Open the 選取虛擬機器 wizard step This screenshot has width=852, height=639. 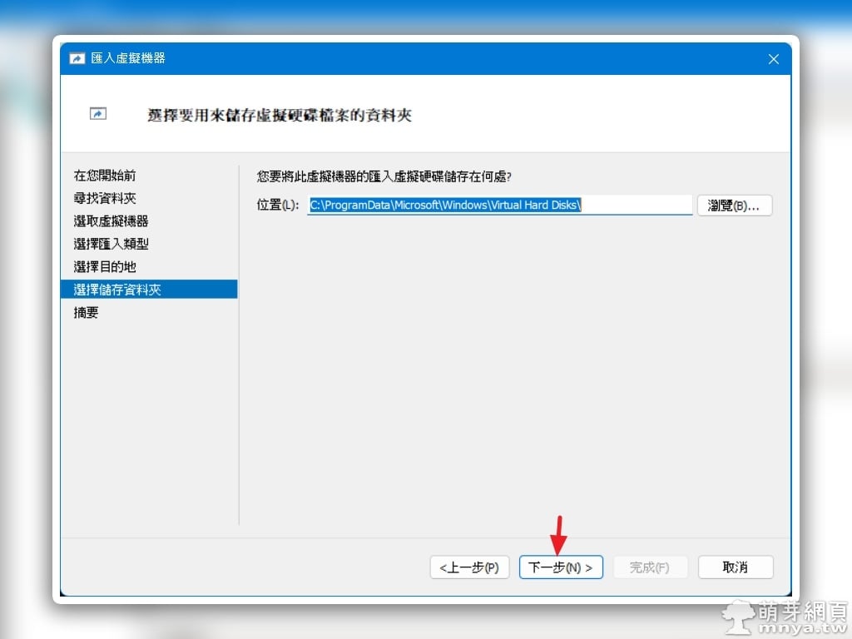(x=111, y=221)
